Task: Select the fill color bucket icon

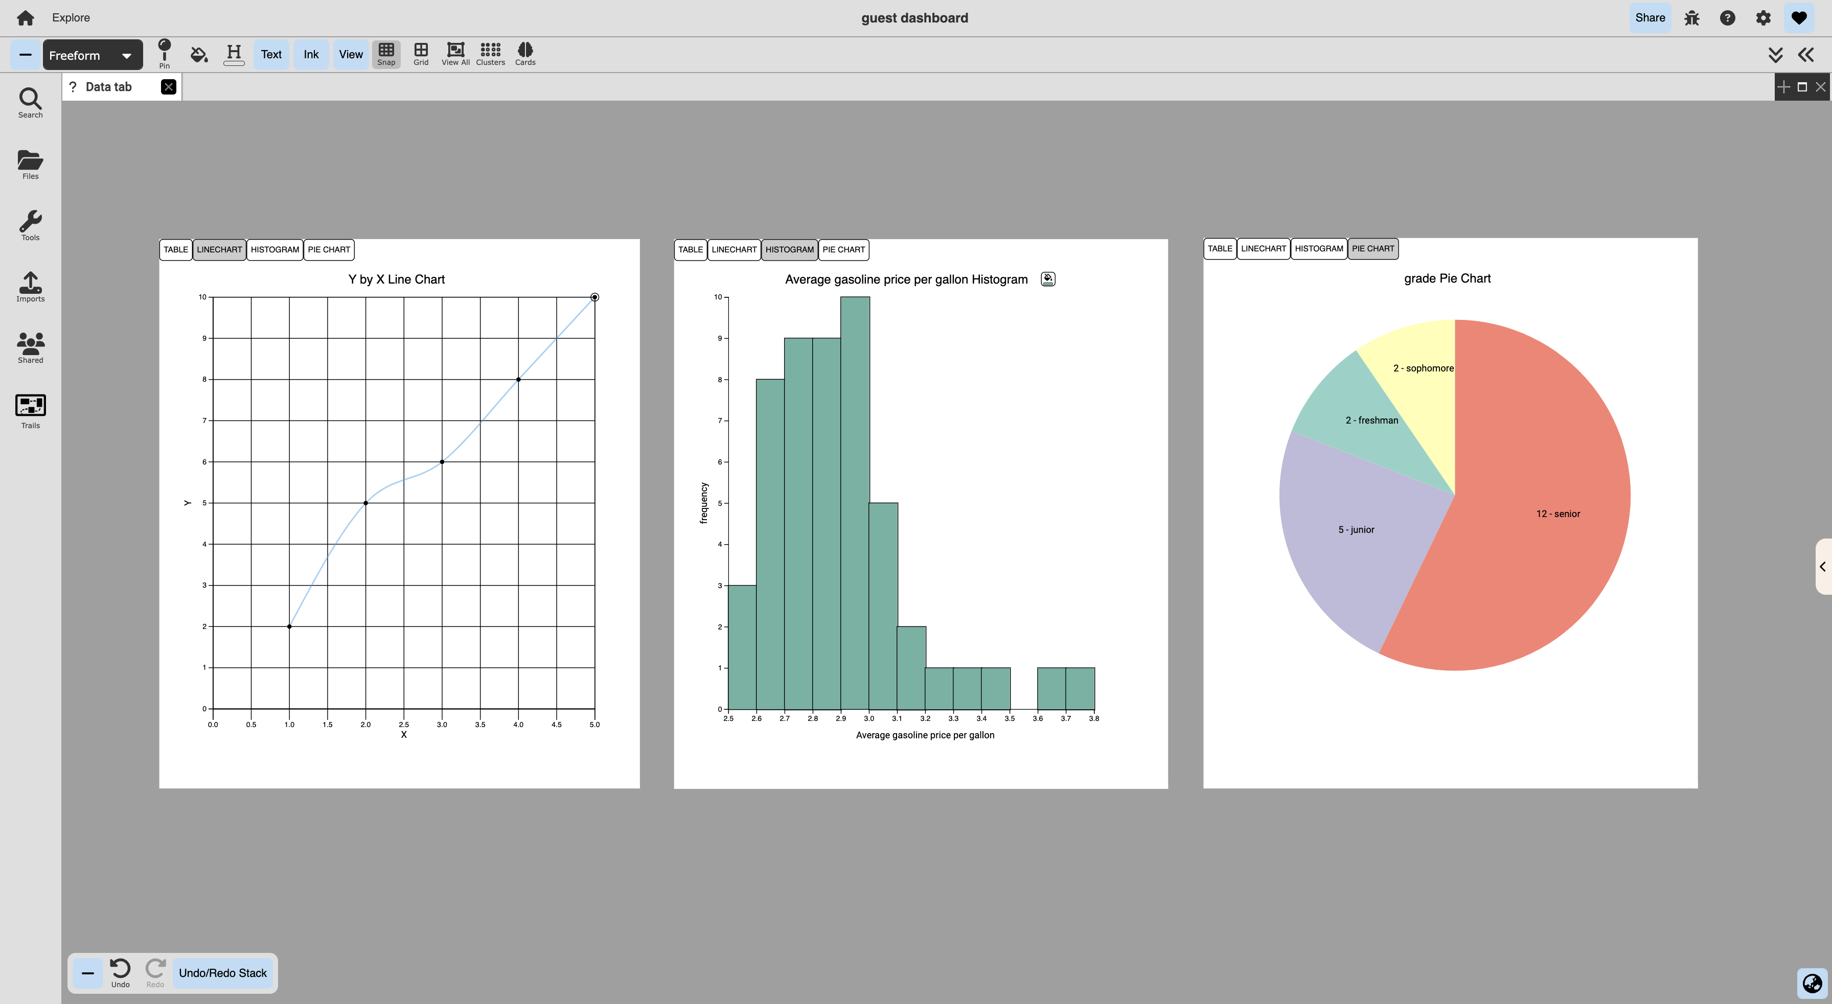Action: [199, 54]
